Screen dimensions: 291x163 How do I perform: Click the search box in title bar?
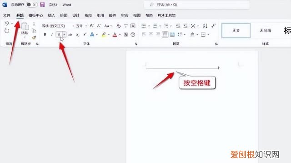point(197,5)
